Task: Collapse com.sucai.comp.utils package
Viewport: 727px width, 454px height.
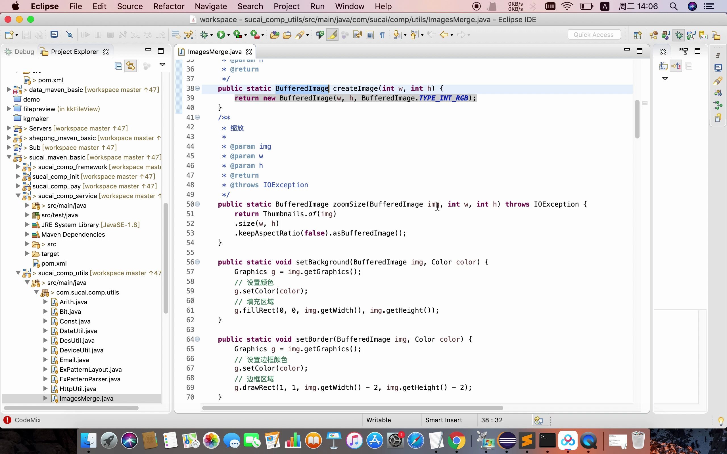Action: click(x=36, y=292)
